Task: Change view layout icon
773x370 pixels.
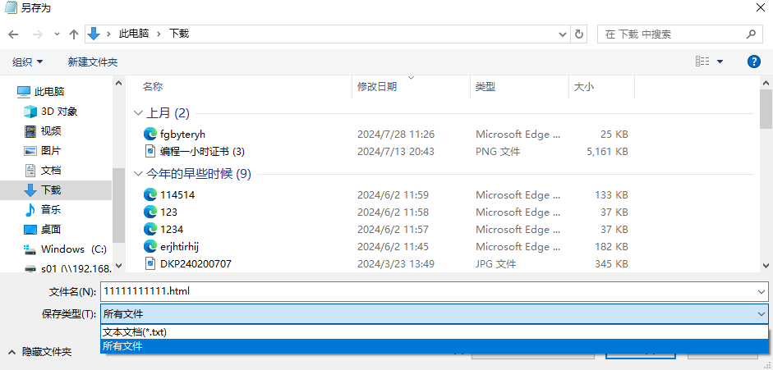Action: pyautogui.click(x=702, y=62)
